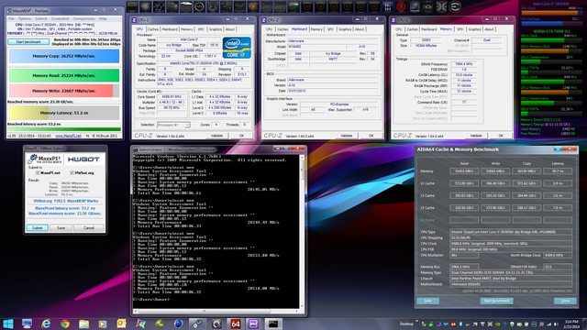Open the Computer icon on the taskbar

[x=27, y=324]
